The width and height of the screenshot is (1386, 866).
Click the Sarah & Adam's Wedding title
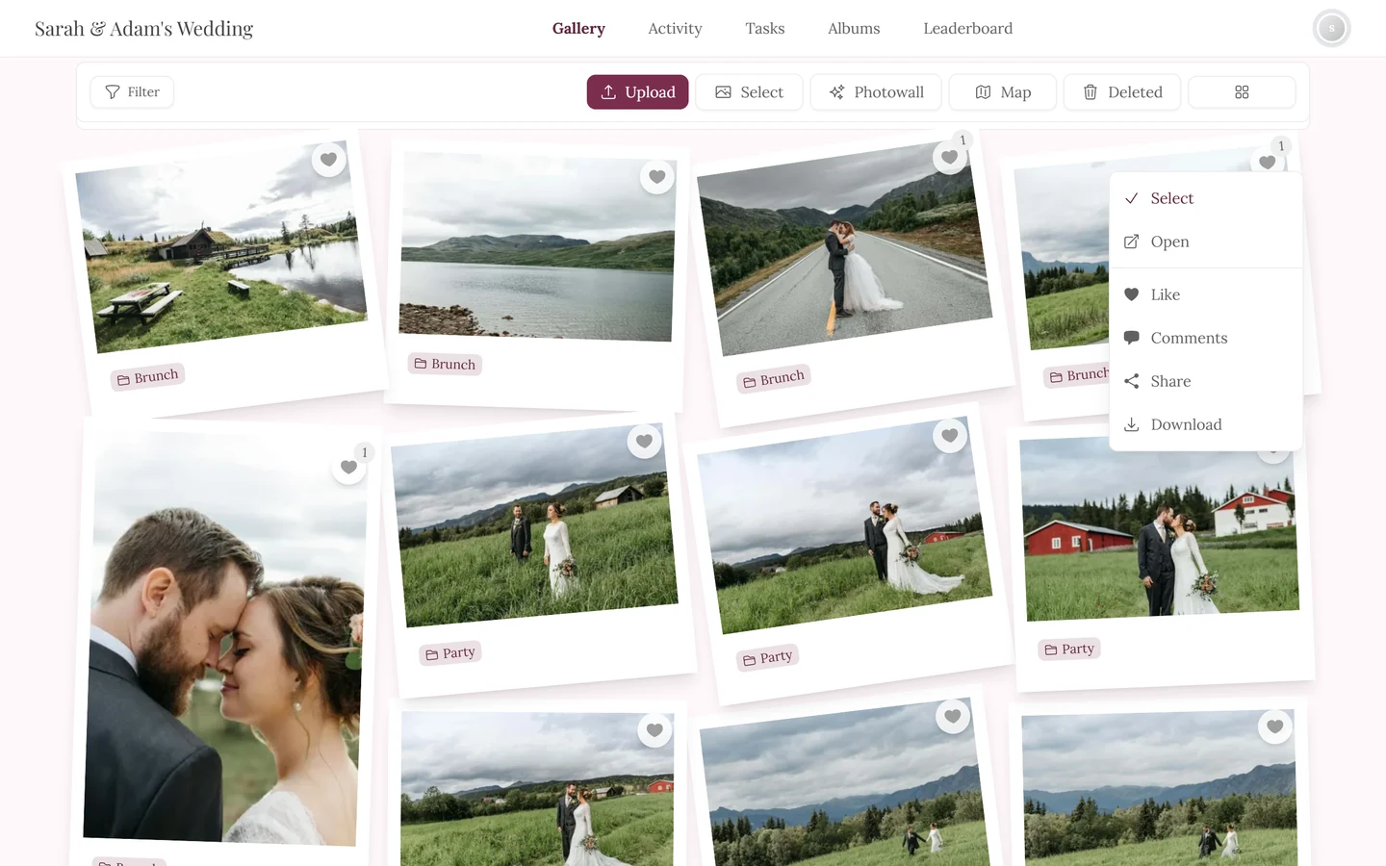pos(143,29)
